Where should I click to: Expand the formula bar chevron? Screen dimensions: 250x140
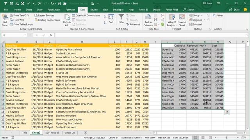tap(247, 35)
